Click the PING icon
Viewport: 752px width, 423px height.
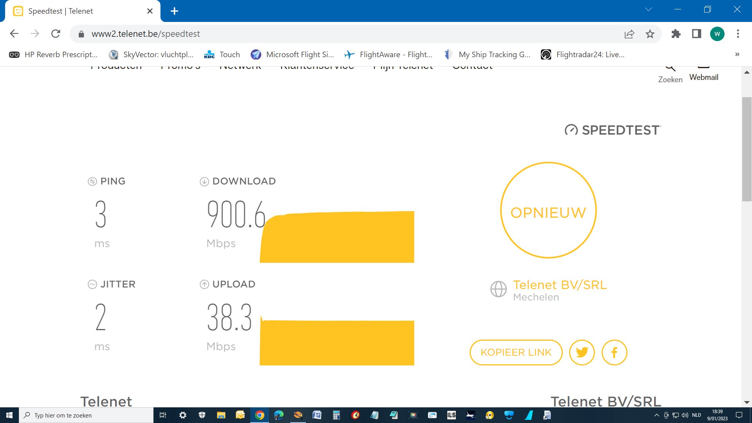(x=92, y=181)
